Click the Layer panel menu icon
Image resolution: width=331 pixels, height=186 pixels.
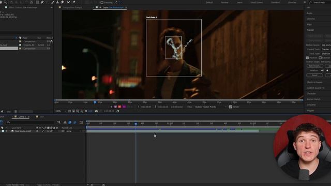126,7
